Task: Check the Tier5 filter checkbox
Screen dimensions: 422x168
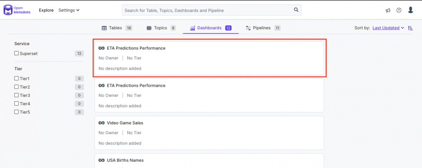Action: (x=16, y=112)
